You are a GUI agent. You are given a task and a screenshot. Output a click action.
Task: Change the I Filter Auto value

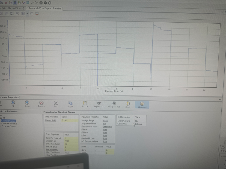tap(105, 136)
